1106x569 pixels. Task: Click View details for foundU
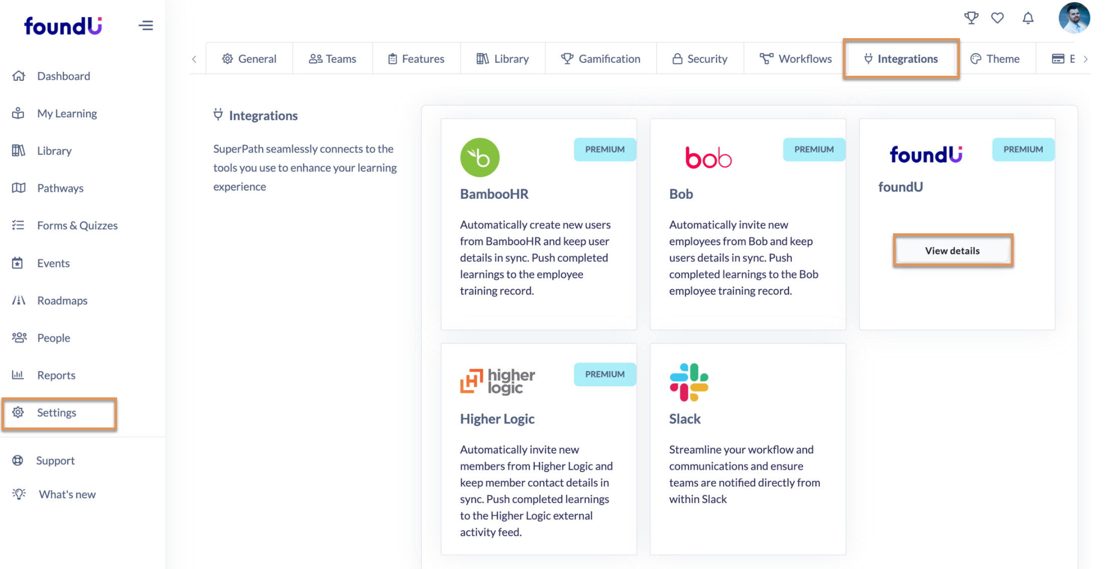tap(952, 250)
